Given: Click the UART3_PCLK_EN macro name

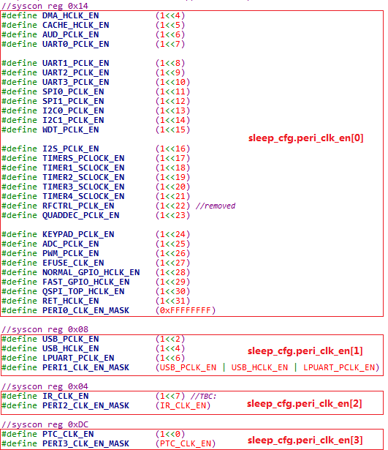Looking at the screenshot, I should pos(76,82).
